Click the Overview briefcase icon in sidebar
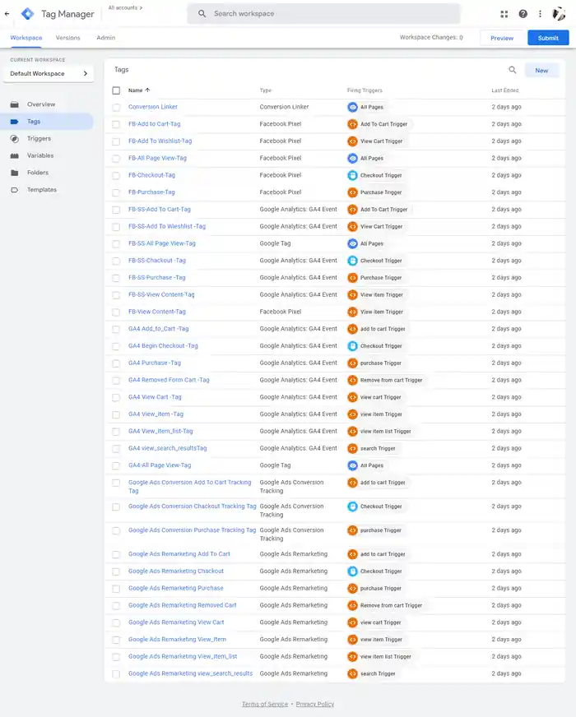This screenshot has height=717, width=576. click(15, 104)
